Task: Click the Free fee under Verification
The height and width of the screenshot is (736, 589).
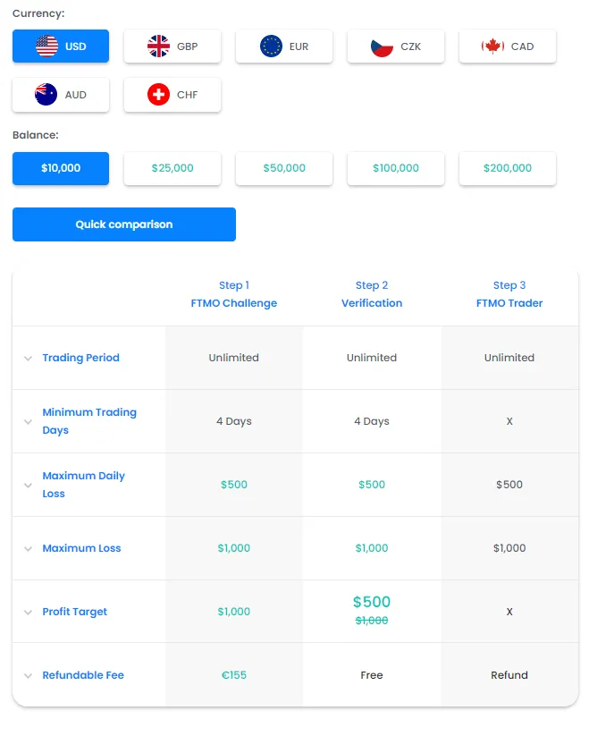Action: click(372, 675)
